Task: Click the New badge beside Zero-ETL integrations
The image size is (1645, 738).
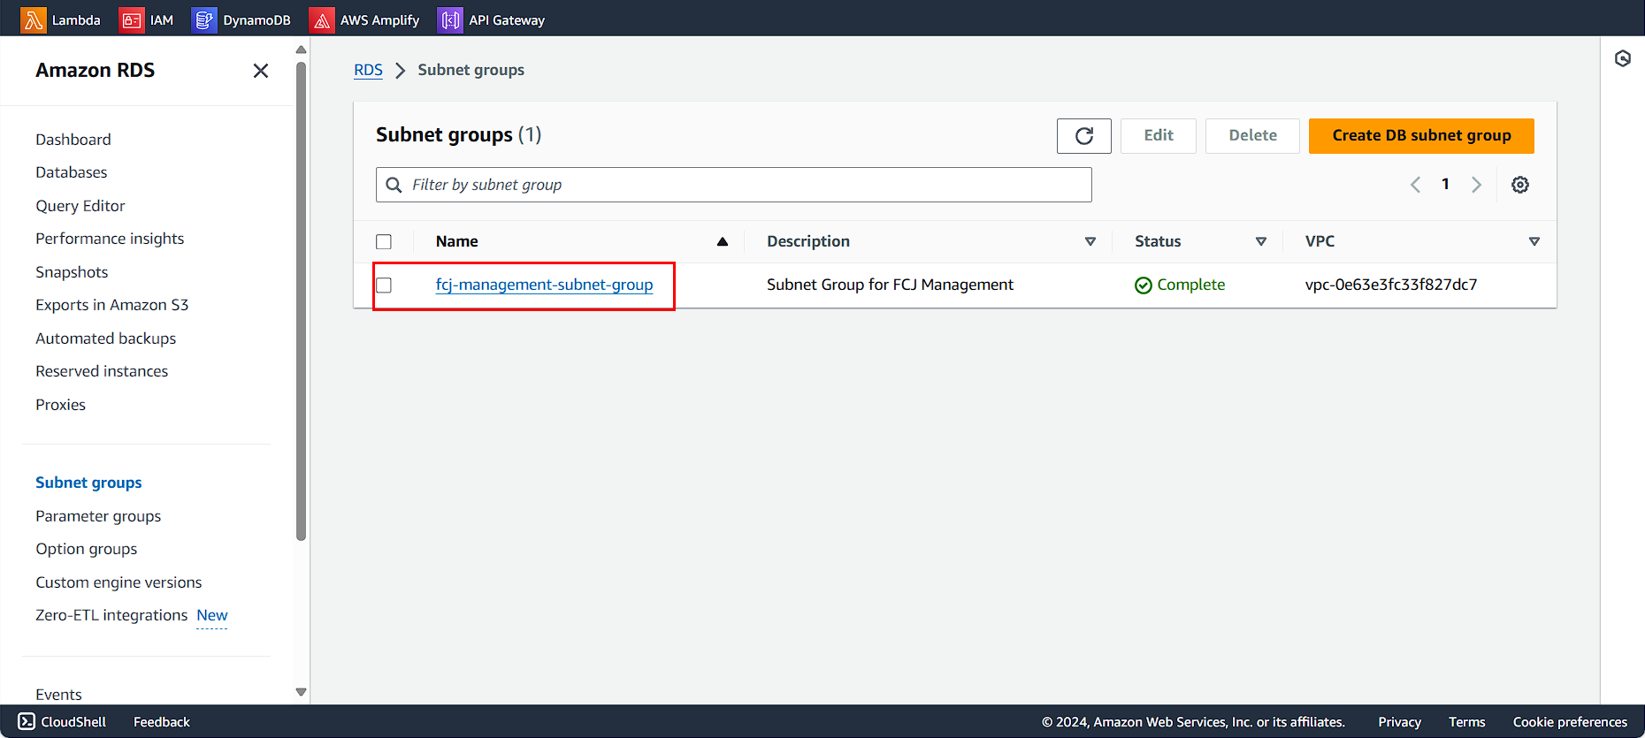Action: (x=212, y=615)
